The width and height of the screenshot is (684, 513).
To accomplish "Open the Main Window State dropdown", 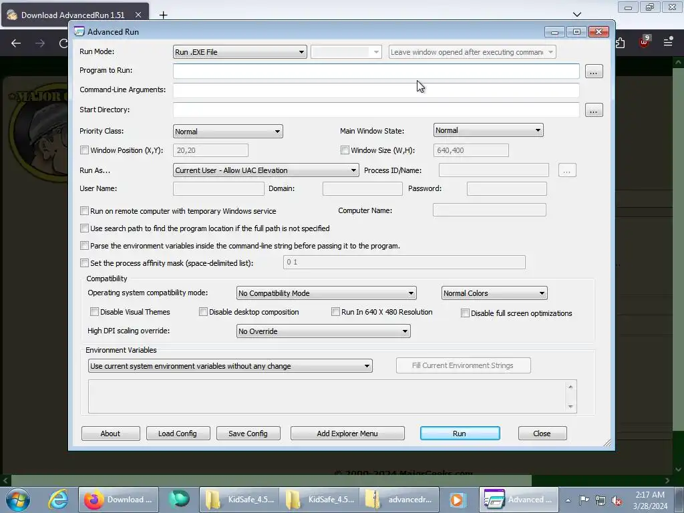I will click(488, 130).
